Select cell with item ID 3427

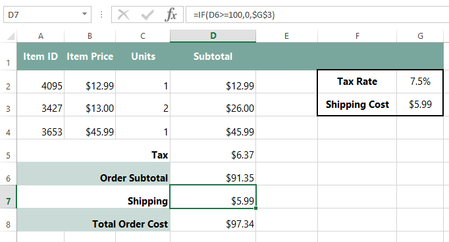coord(41,105)
